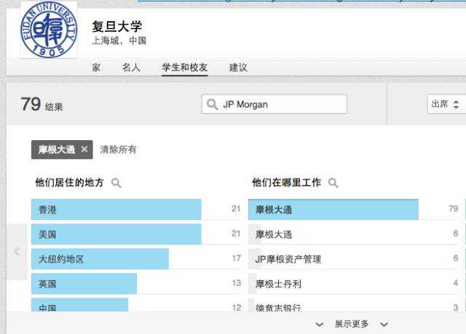Expand 展示更多 using the left chevron
Viewport: 466px width, 334px height.
click(x=320, y=325)
